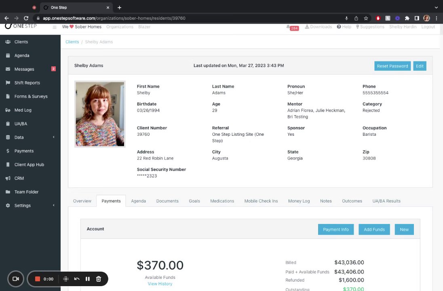
Task: Open the Documents tab
Action: 167,201
